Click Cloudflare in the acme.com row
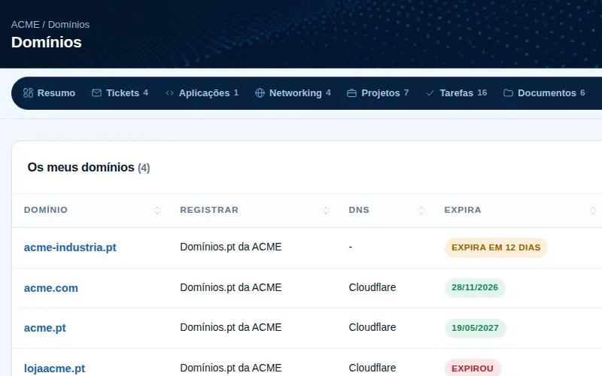The width and height of the screenshot is (602, 376). coord(372,287)
